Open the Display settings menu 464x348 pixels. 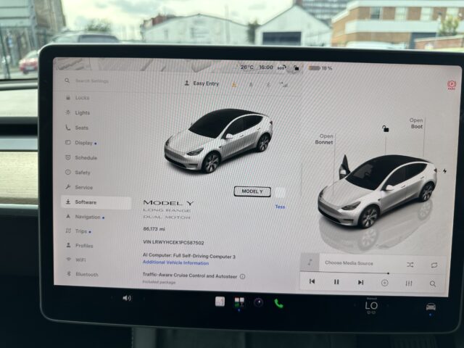tap(80, 143)
